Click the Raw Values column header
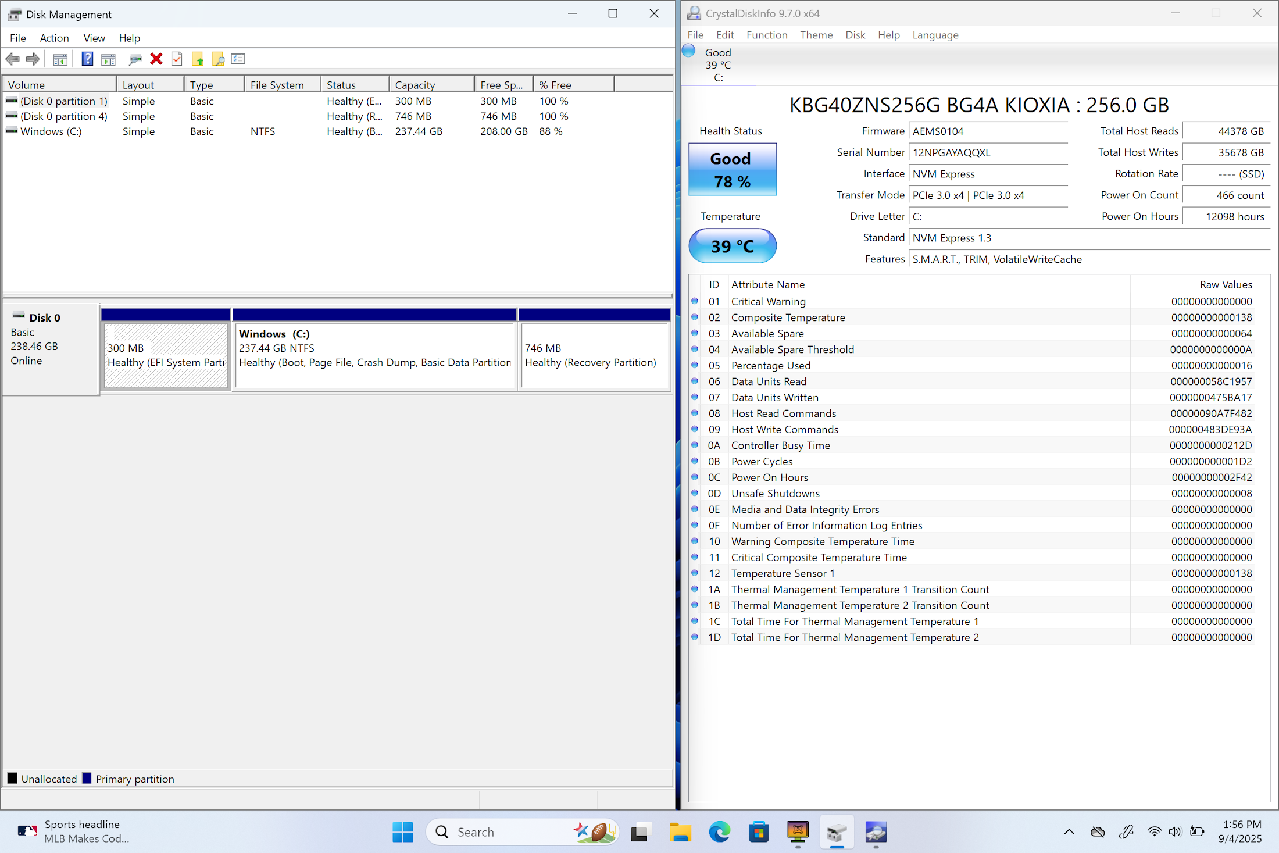1279x853 pixels. tap(1193, 284)
